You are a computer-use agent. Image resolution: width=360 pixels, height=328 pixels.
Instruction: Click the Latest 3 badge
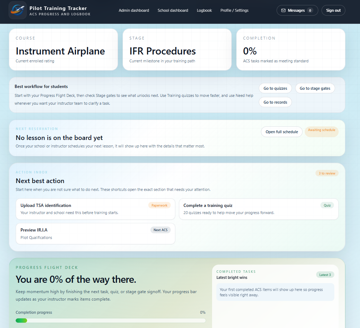click(x=325, y=275)
